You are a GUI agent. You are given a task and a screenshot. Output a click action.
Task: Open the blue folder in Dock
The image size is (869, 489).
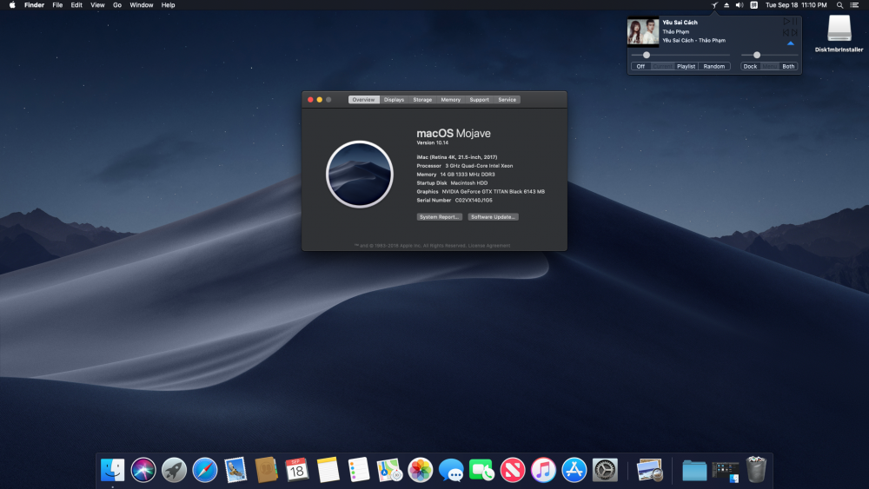pos(694,472)
